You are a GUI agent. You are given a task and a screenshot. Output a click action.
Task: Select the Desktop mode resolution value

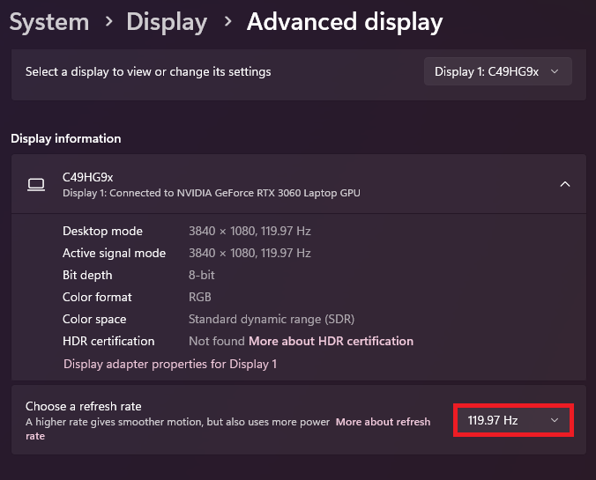(x=250, y=231)
